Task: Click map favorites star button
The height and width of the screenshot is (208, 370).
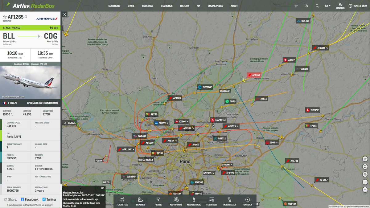Action: 365,159
